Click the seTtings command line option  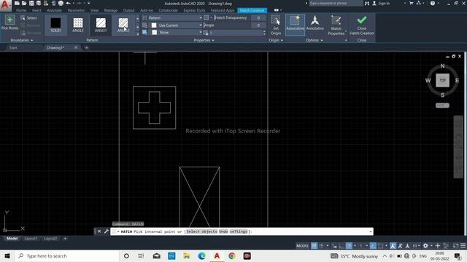tap(239, 231)
